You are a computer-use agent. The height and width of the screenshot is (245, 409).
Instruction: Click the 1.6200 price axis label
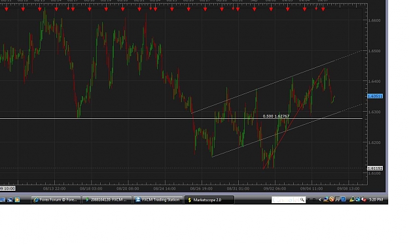tap(374, 142)
